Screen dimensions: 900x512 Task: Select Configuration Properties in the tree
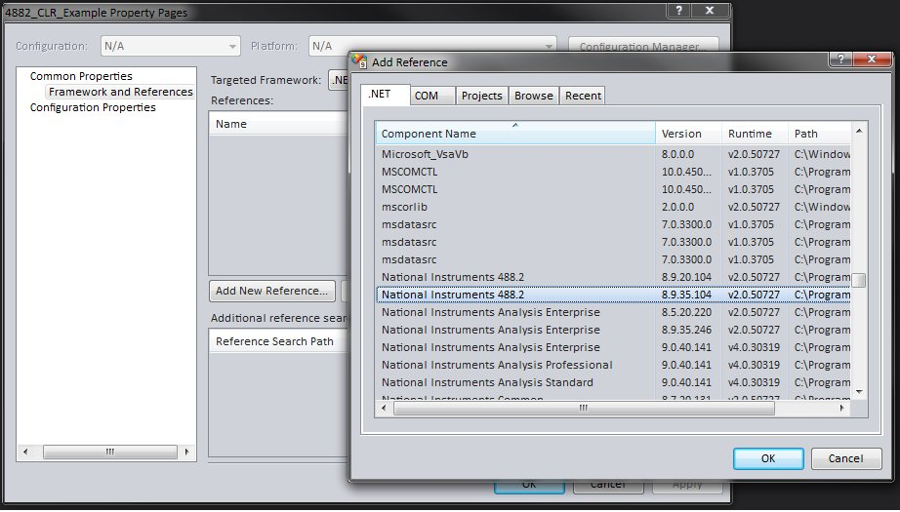(93, 107)
